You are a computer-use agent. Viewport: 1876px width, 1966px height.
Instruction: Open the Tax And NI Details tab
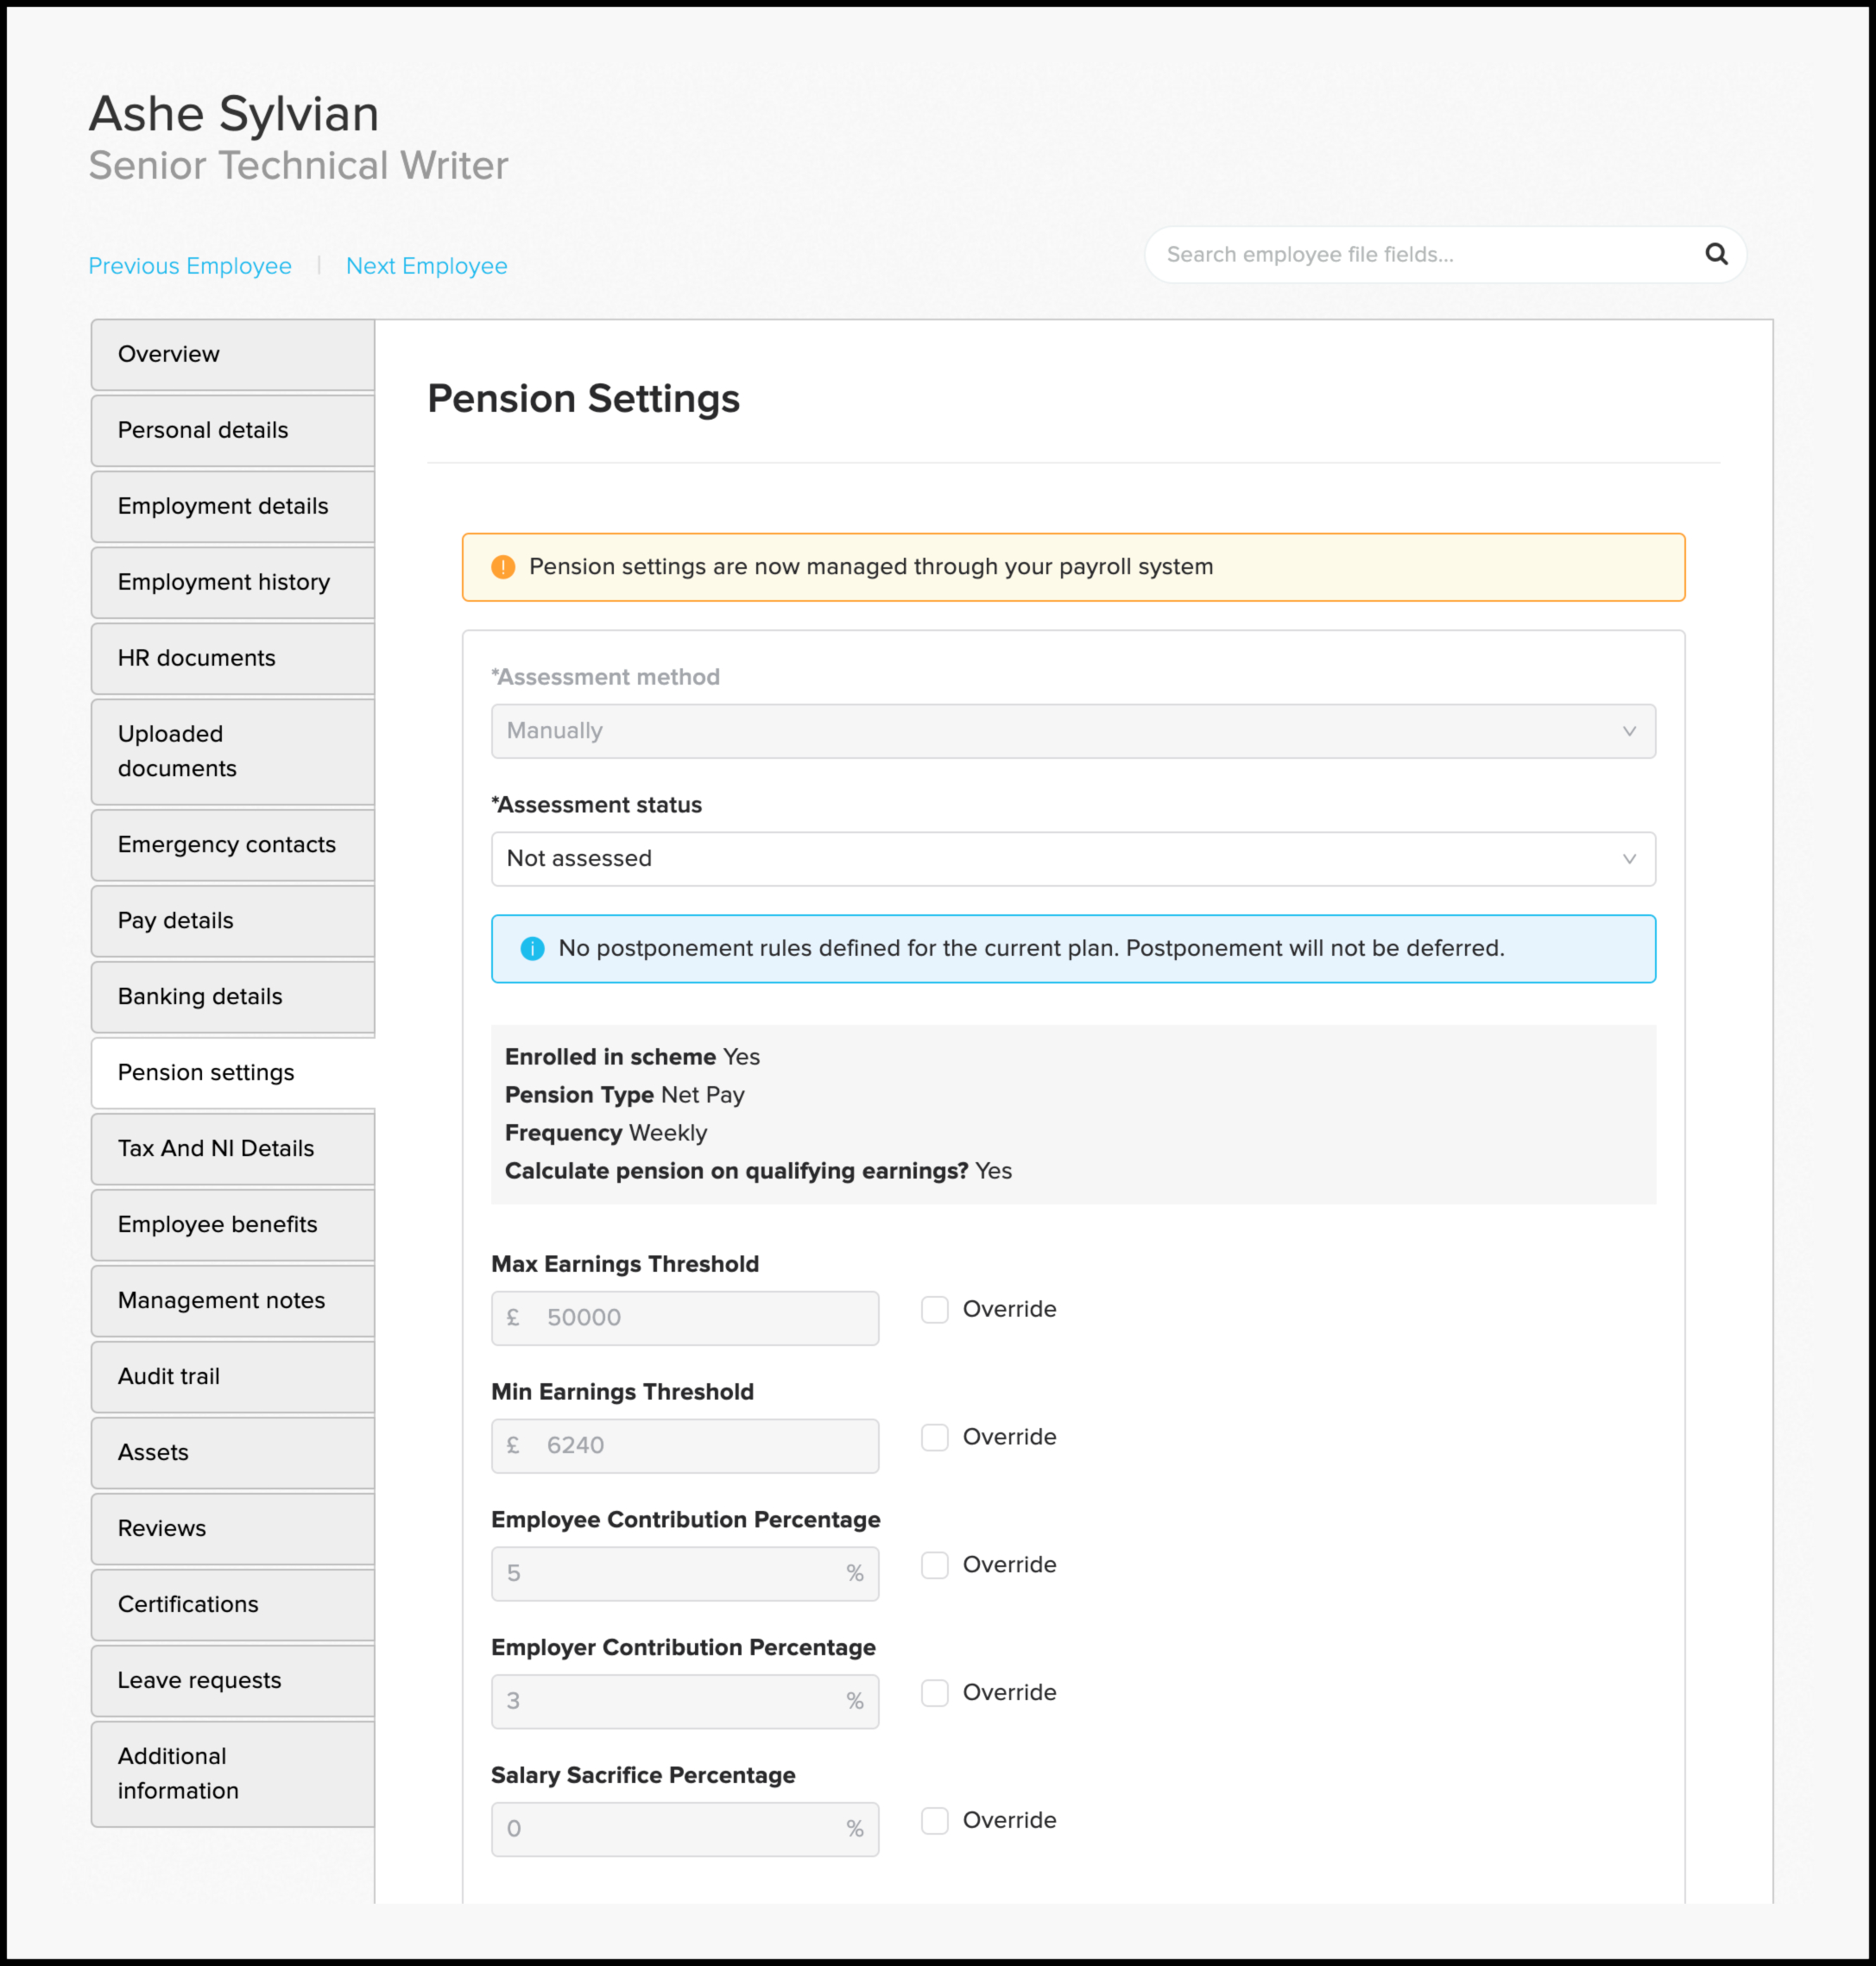[x=232, y=1148]
